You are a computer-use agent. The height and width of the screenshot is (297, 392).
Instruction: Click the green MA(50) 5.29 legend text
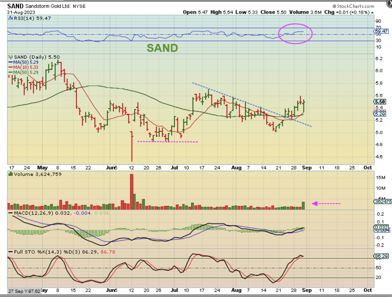point(26,72)
